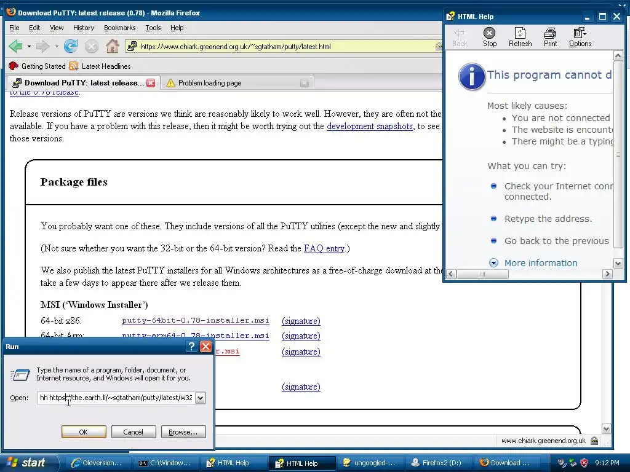Switch to the Problem loading page tab
This screenshot has height=472, width=630.
(x=237, y=83)
